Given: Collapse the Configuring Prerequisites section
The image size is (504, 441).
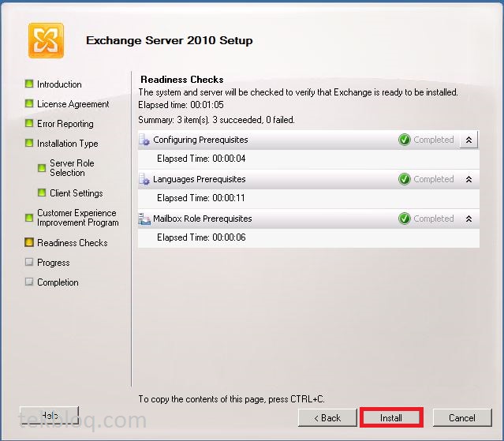Looking at the screenshot, I should [469, 140].
